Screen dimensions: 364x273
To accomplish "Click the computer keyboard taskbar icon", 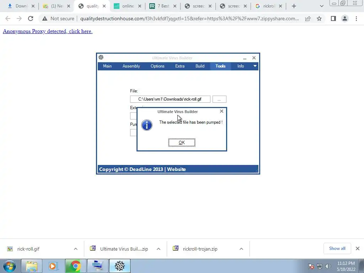I will pyautogui.click(x=97, y=266).
